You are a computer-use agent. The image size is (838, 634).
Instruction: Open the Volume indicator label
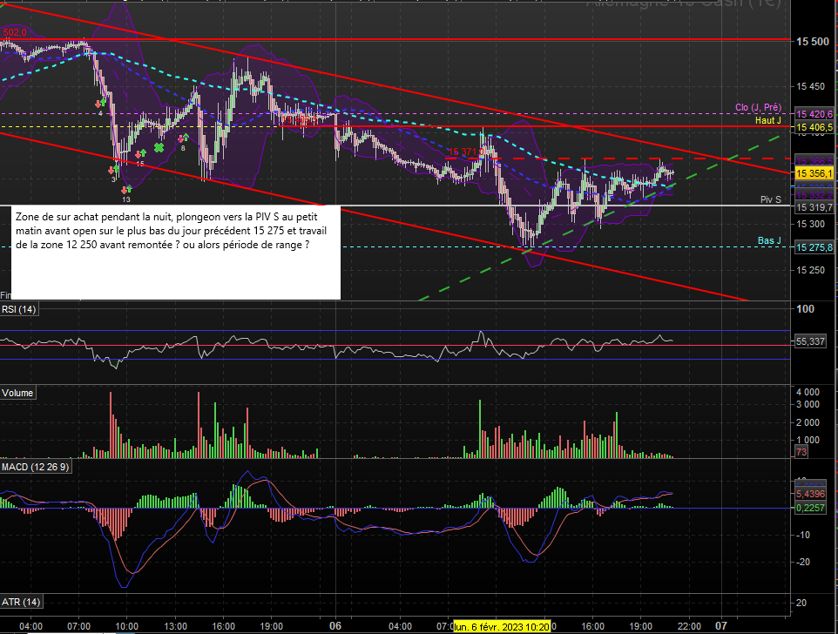tap(17, 393)
